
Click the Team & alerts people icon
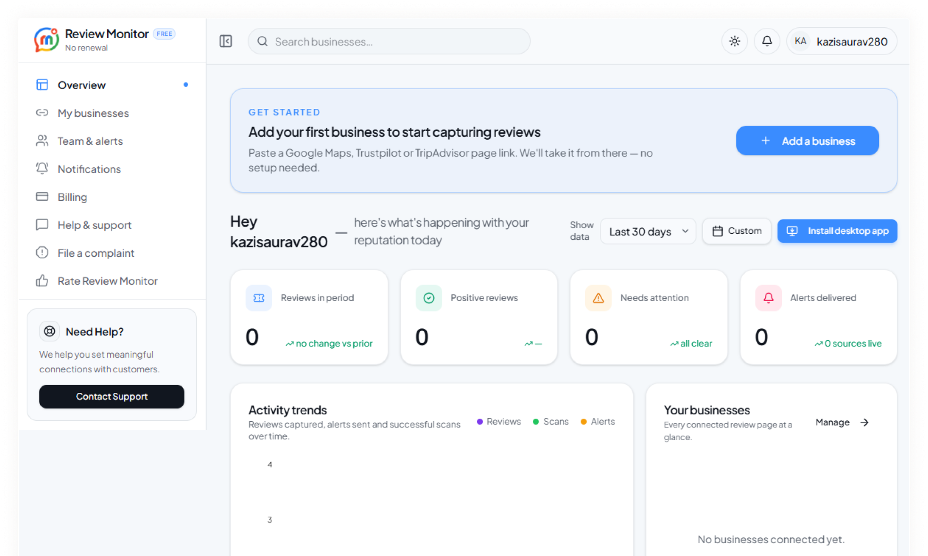pyautogui.click(x=42, y=140)
